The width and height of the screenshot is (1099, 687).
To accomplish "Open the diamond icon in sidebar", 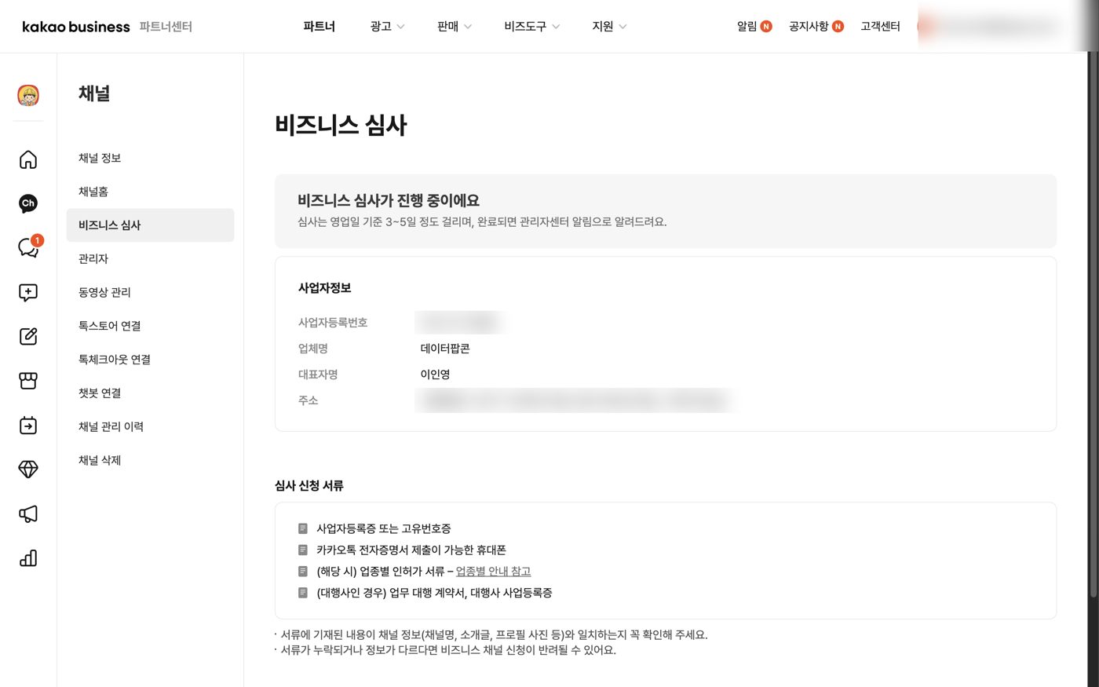I will click(x=28, y=470).
